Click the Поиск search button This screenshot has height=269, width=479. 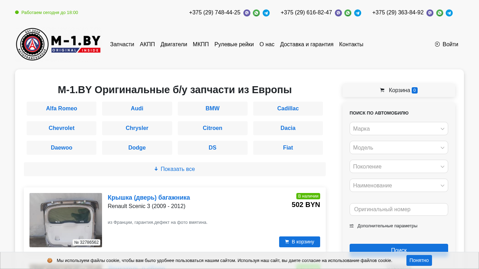tap(399, 250)
